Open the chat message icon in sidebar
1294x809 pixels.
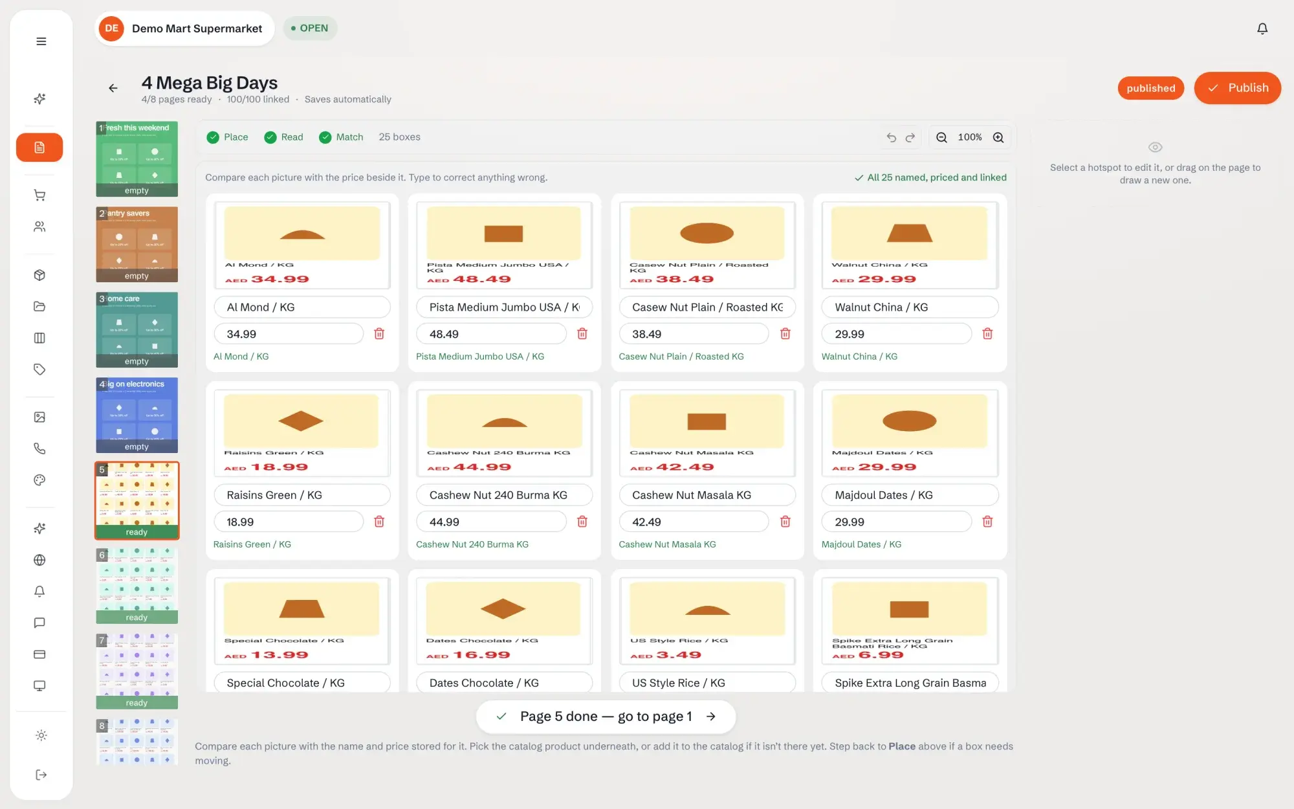coord(39,623)
